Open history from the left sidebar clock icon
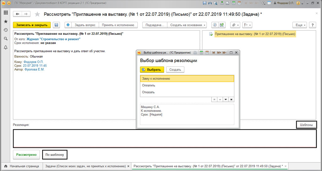This screenshot has width=322, height=171. (x=6, y=30)
